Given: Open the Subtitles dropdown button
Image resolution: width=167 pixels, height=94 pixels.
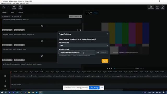Looking at the screenshot, I should pos(6,16).
